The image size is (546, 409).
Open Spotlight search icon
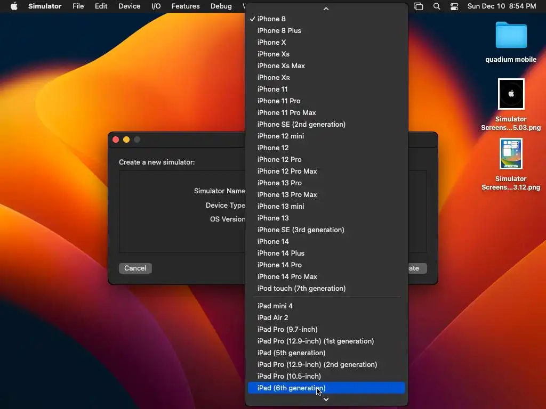pos(437,6)
